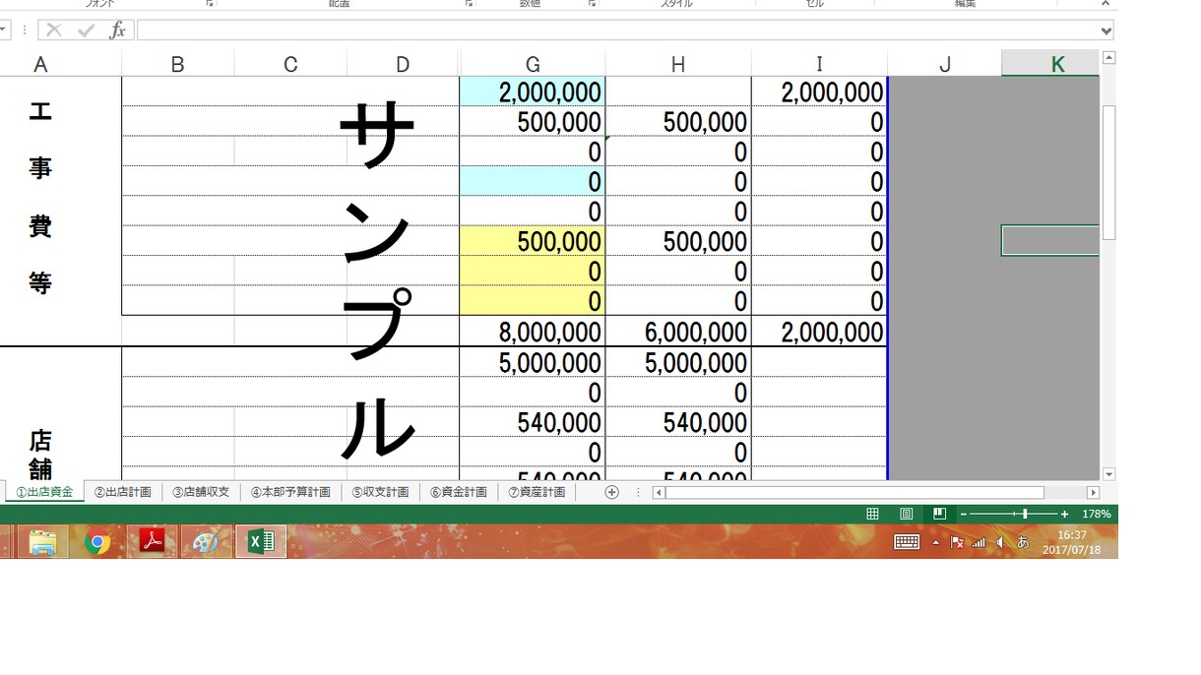Open sheet tab ③店舗収支

[x=201, y=492]
